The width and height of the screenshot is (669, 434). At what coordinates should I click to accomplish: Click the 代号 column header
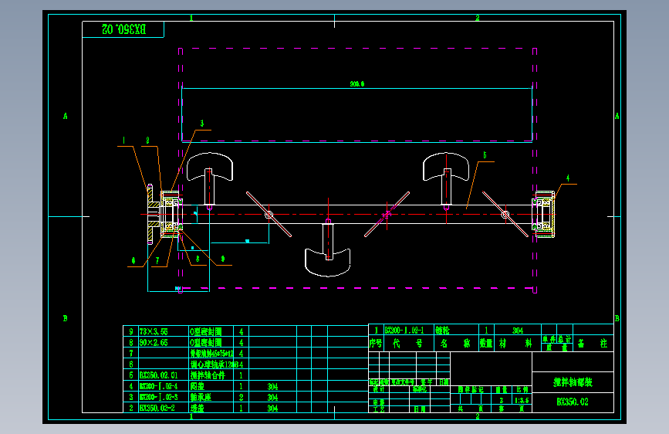[408, 343]
